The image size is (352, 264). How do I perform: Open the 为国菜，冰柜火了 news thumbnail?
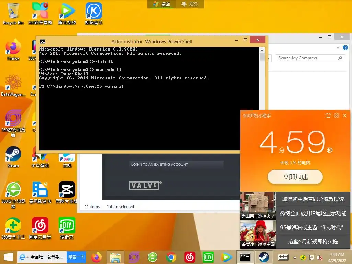258,206
